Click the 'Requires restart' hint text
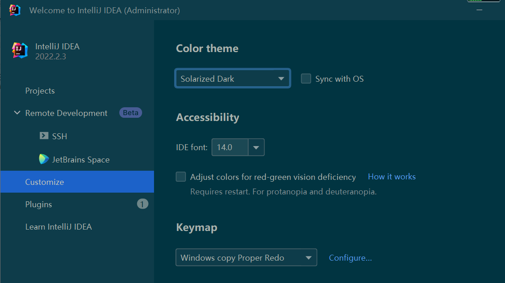 tap(283, 192)
